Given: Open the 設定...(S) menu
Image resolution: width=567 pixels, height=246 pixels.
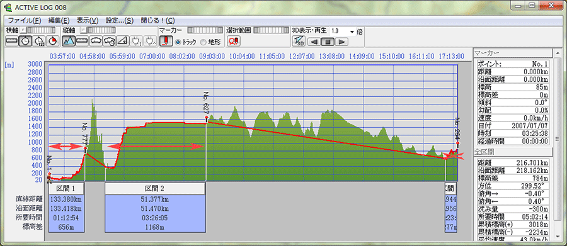Looking at the screenshot, I should [x=120, y=20].
